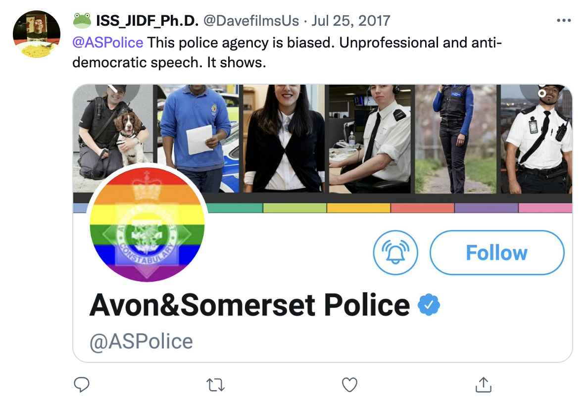Open the tweet author's profile picture
The width and height of the screenshot is (587, 404).
tap(36, 34)
